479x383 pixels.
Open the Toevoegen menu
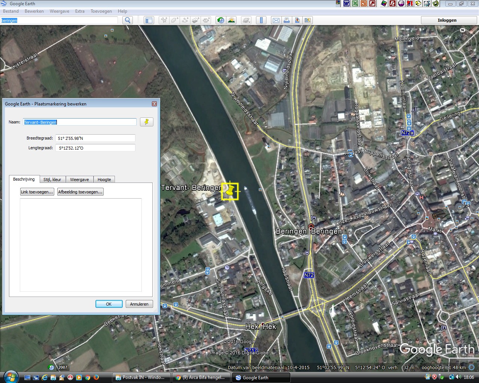(x=101, y=11)
